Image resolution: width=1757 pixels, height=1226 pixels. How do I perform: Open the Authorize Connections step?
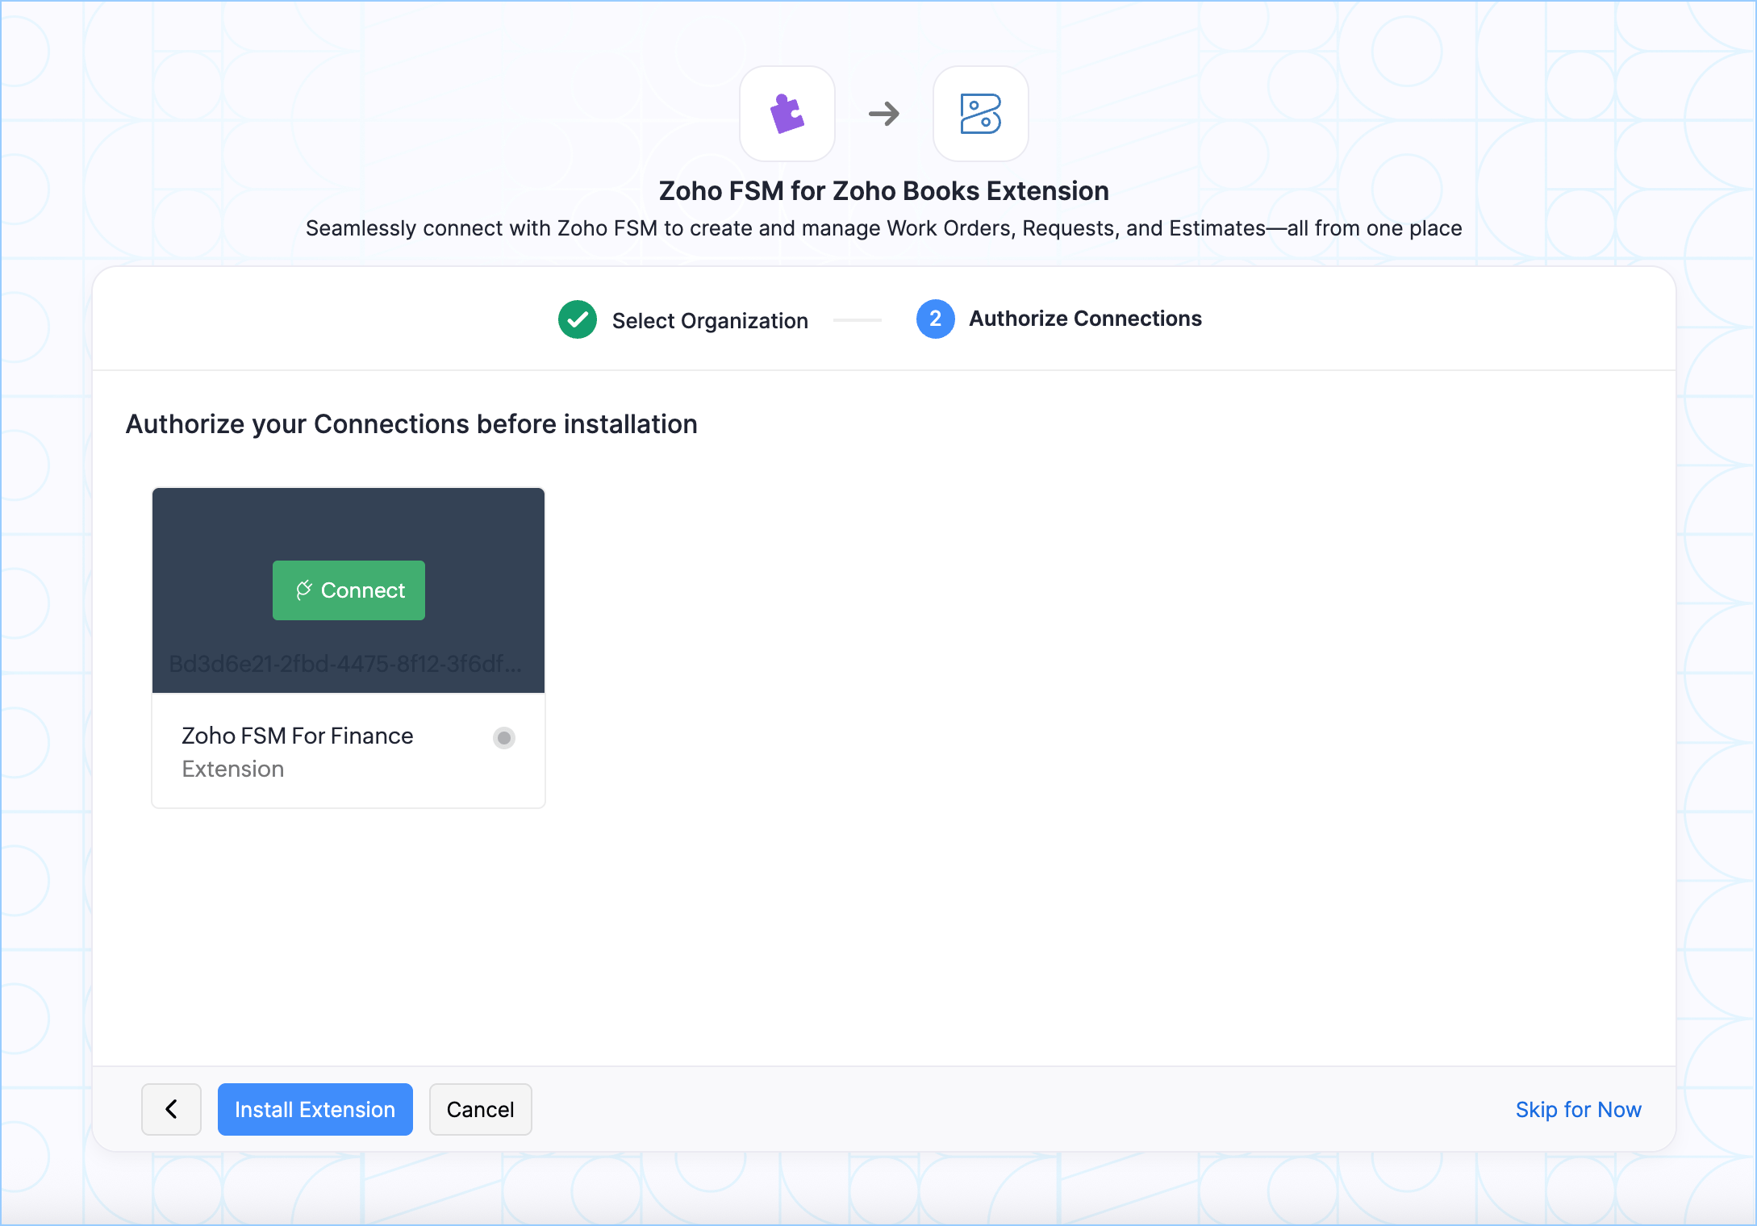pos(1084,319)
